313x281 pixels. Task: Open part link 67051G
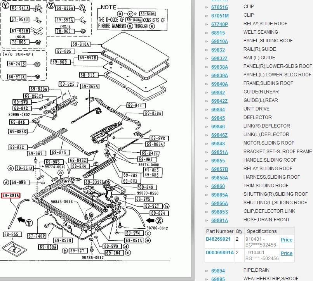(x=219, y=7)
